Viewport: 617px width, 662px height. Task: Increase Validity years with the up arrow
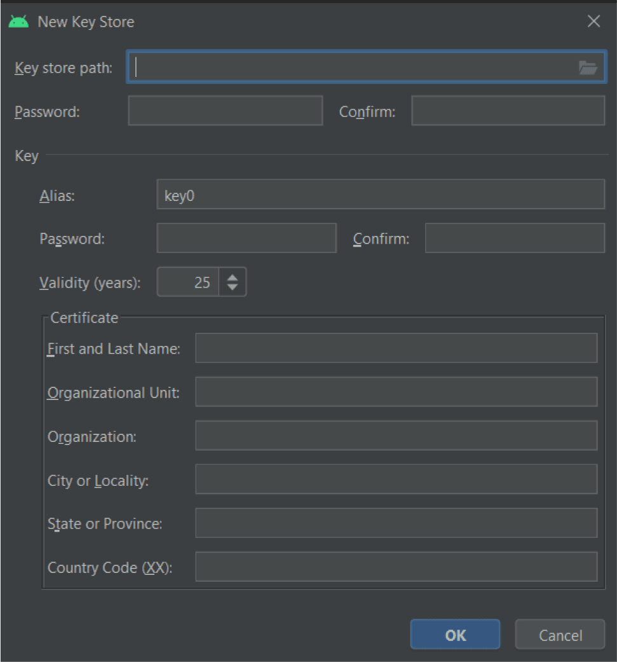coord(233,277)
